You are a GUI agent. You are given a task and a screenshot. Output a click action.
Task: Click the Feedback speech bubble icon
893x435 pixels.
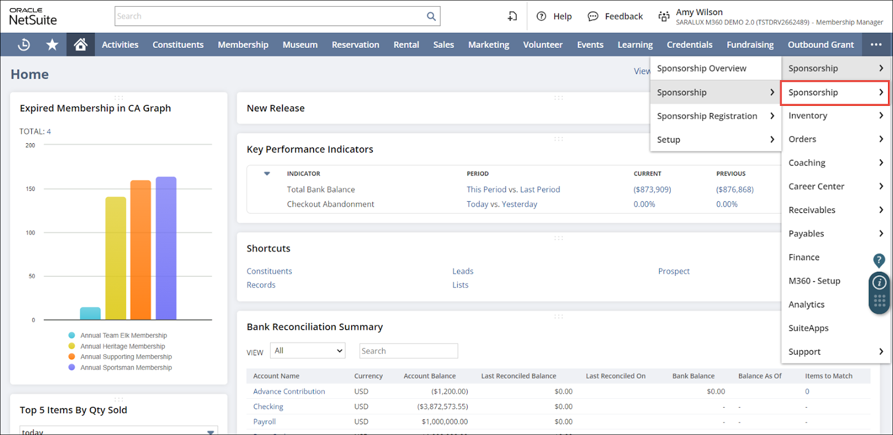point(593,16)
